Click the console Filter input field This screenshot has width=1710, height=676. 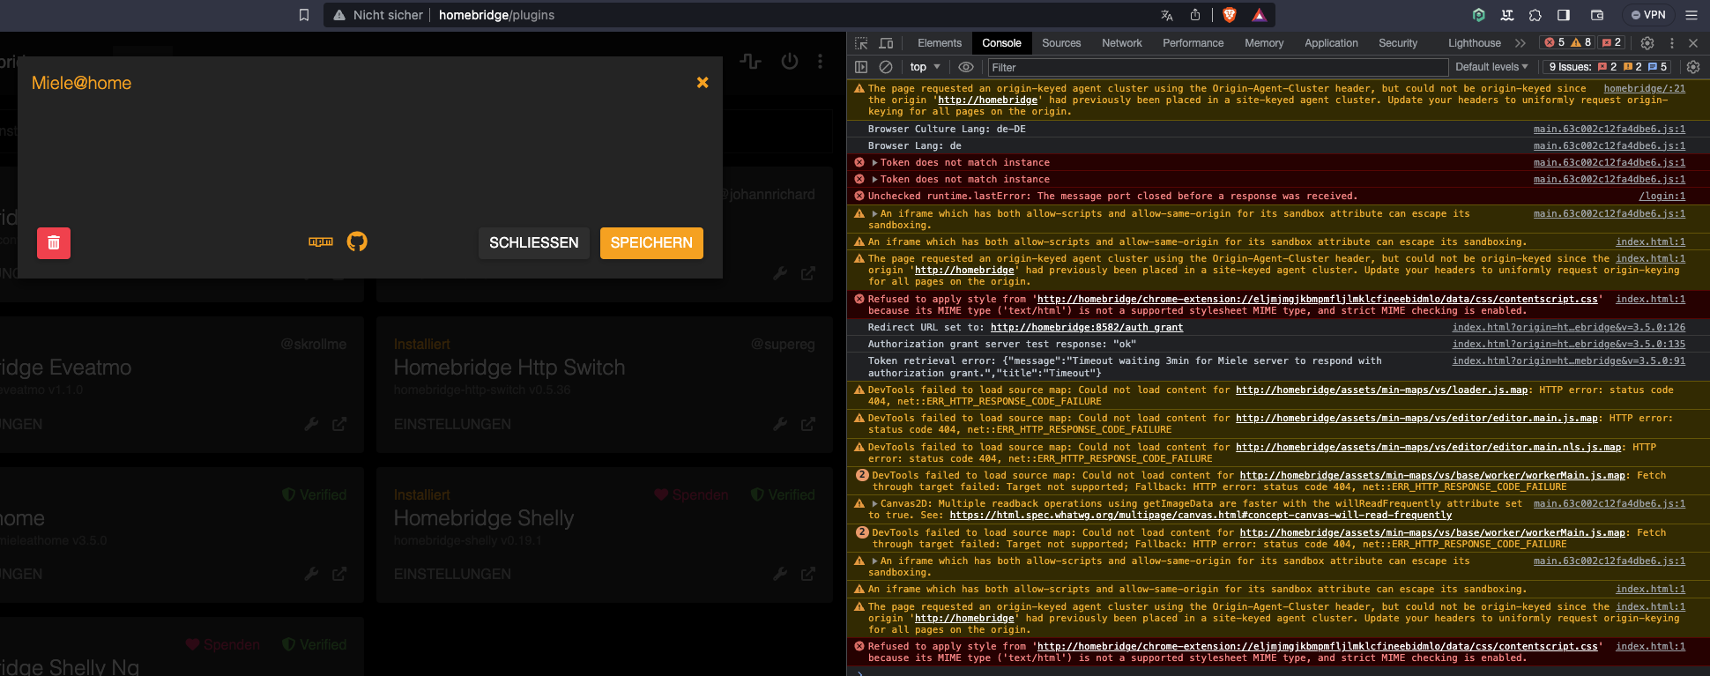(x=1216, y=67)
